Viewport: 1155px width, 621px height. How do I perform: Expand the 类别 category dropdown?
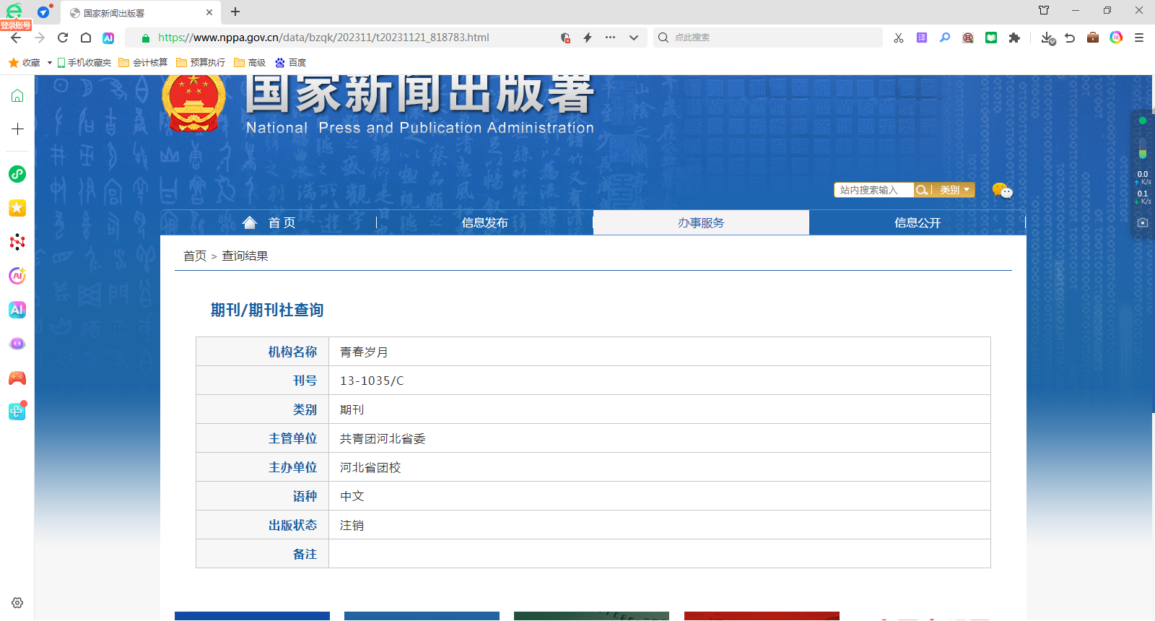click(954, 190)
